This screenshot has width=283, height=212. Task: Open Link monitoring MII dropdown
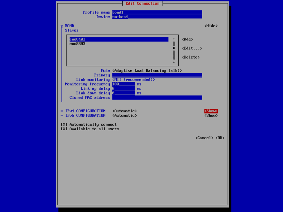134,80
